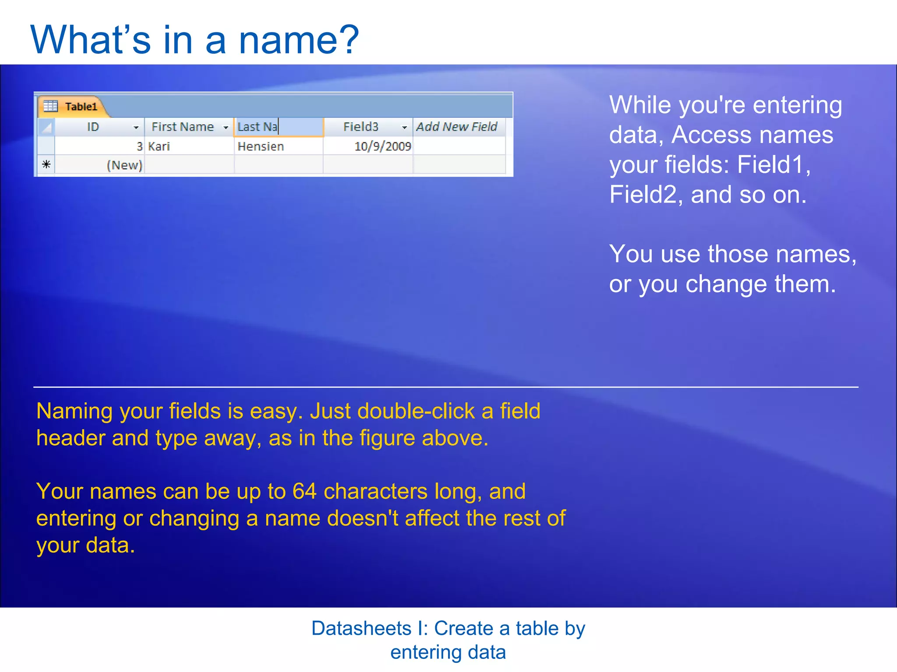The height and width of the screenshot is (672, 897).
Task: Click the empty First Name cell in new row
Action: click(189, 165)
